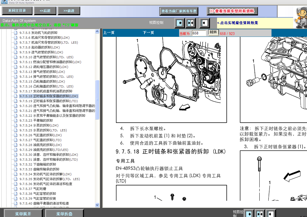Click the top collapse-left view control icon
Viewport: 307px width, 217px height.
205,23
